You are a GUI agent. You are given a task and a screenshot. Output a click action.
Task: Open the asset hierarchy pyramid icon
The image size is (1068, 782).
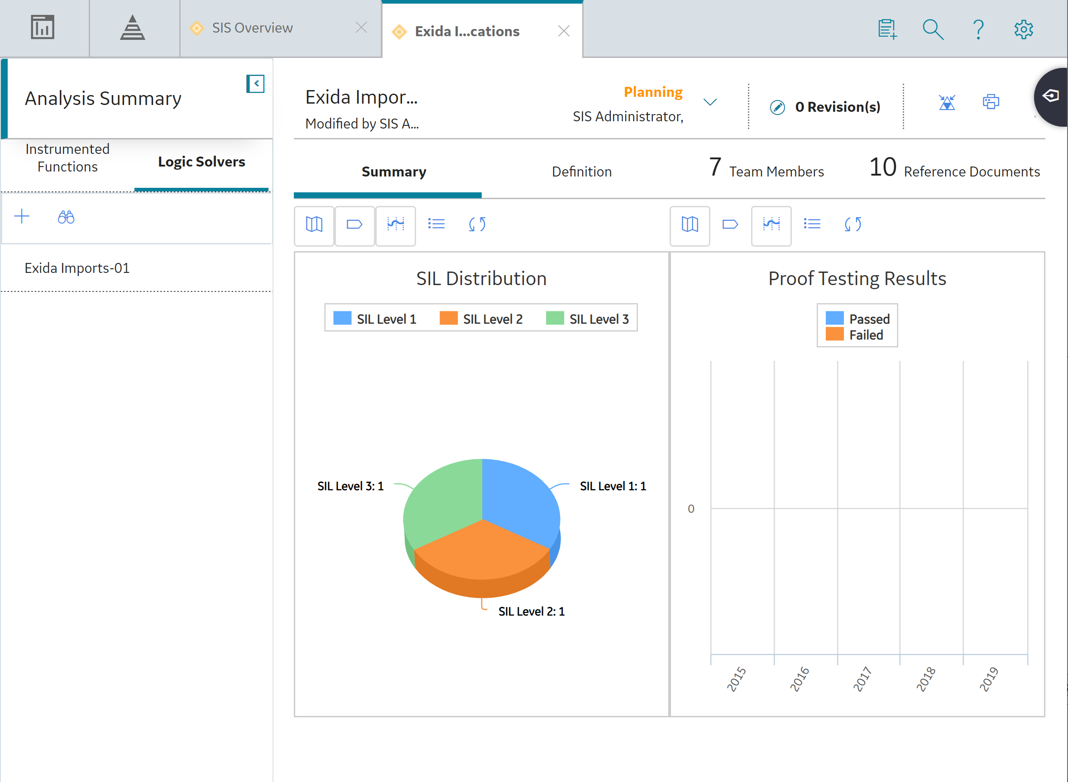click(132, 28)
